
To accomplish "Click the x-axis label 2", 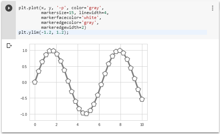I will click(x=56, y=125).
